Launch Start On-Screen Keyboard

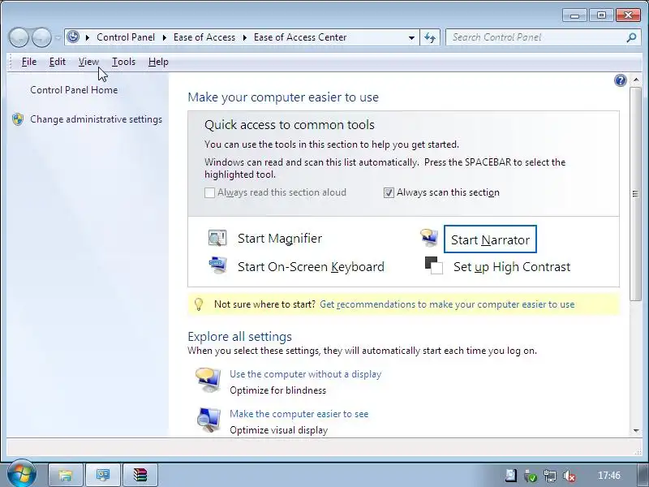tap(311, 267)
